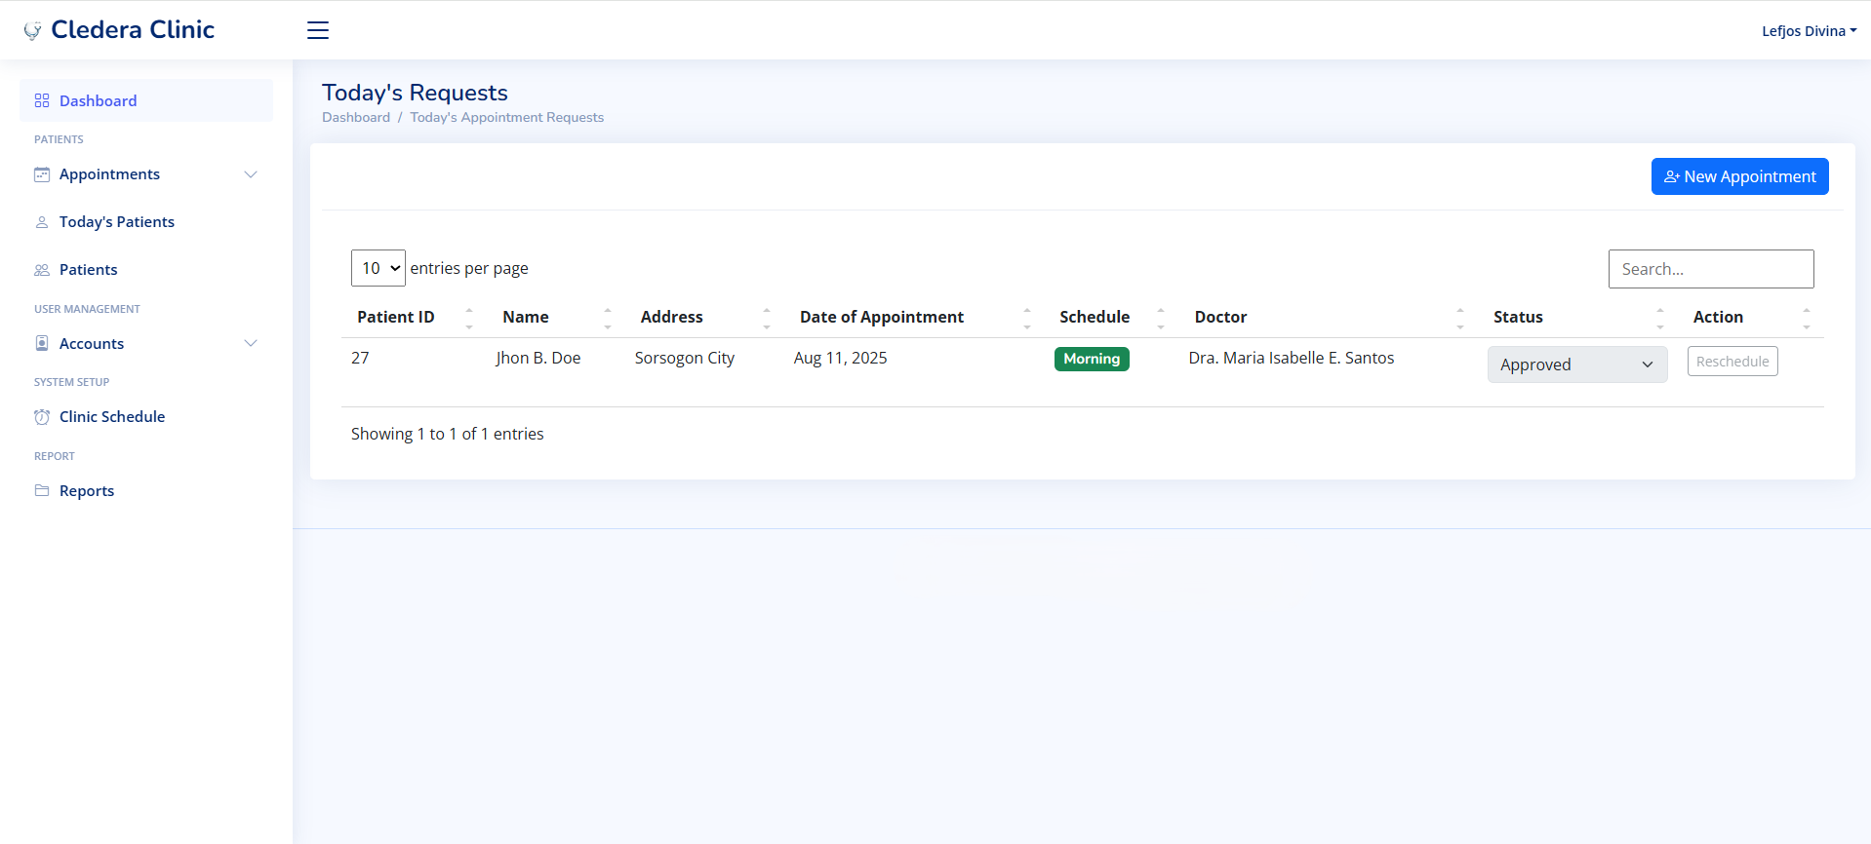This screenshot has width=1871, height=844.
Task: Click the Accounts badge icon
Action: tap(42, 343)
